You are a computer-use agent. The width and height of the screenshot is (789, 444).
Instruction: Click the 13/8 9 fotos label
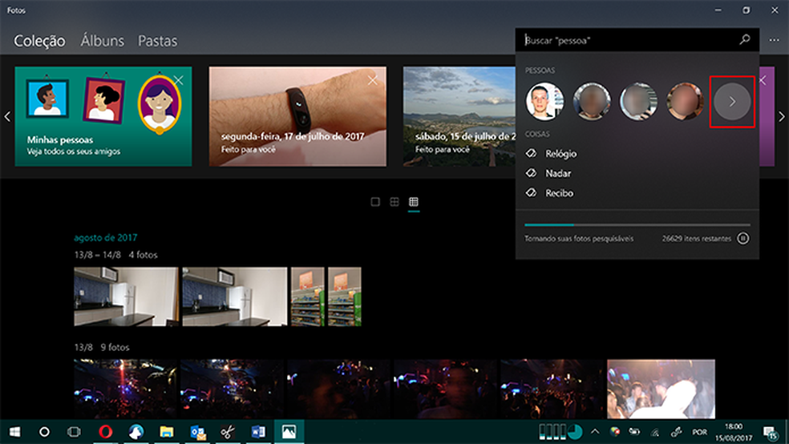point(102,348)
